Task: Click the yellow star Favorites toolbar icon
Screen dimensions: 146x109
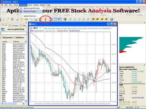Action: [x=22, y=19]
